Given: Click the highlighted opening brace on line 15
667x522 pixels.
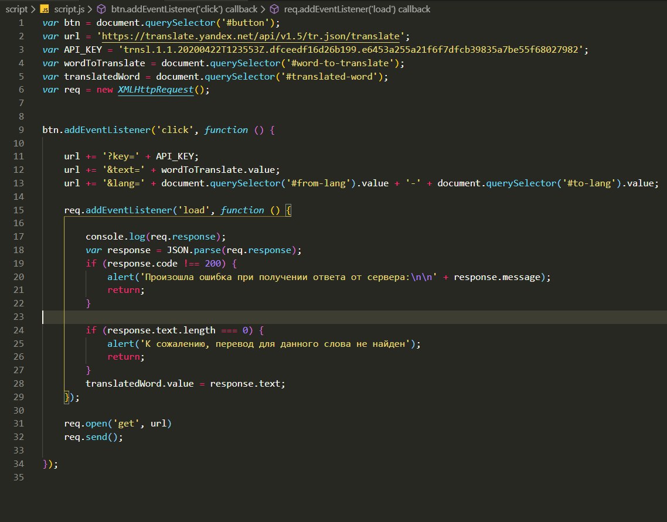Looking at the screenshot, I should coord(288,210).
